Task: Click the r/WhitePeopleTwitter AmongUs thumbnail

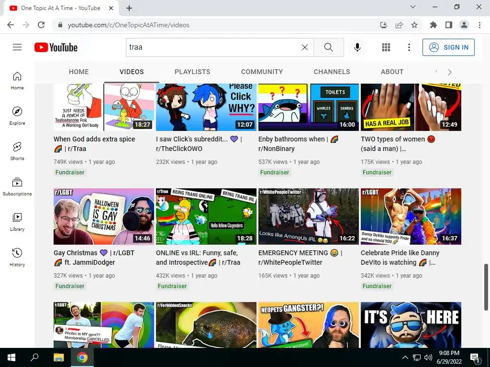Action: coord(309,216)
